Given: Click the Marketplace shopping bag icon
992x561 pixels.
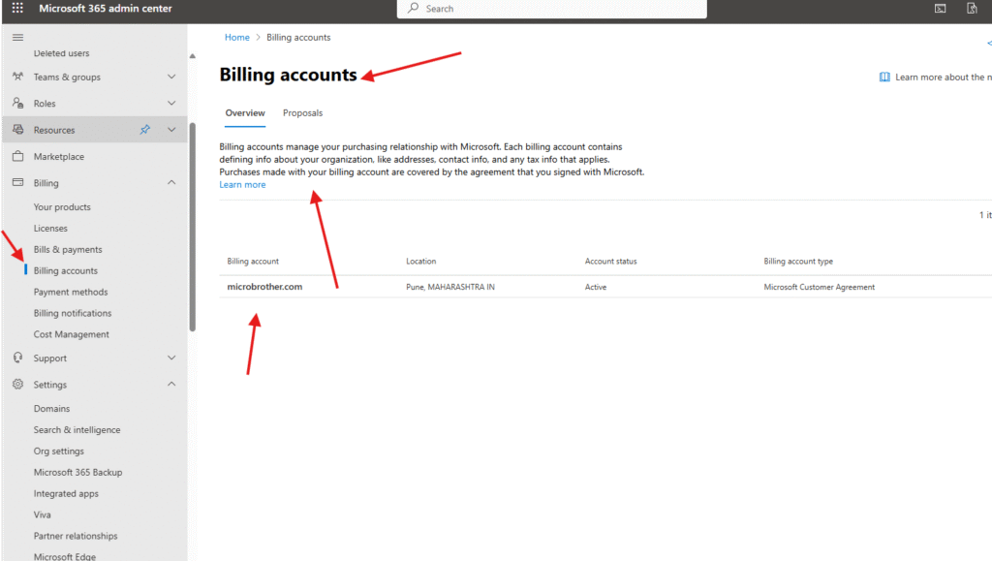Looking at the screenshot, I should pos(17,156).
